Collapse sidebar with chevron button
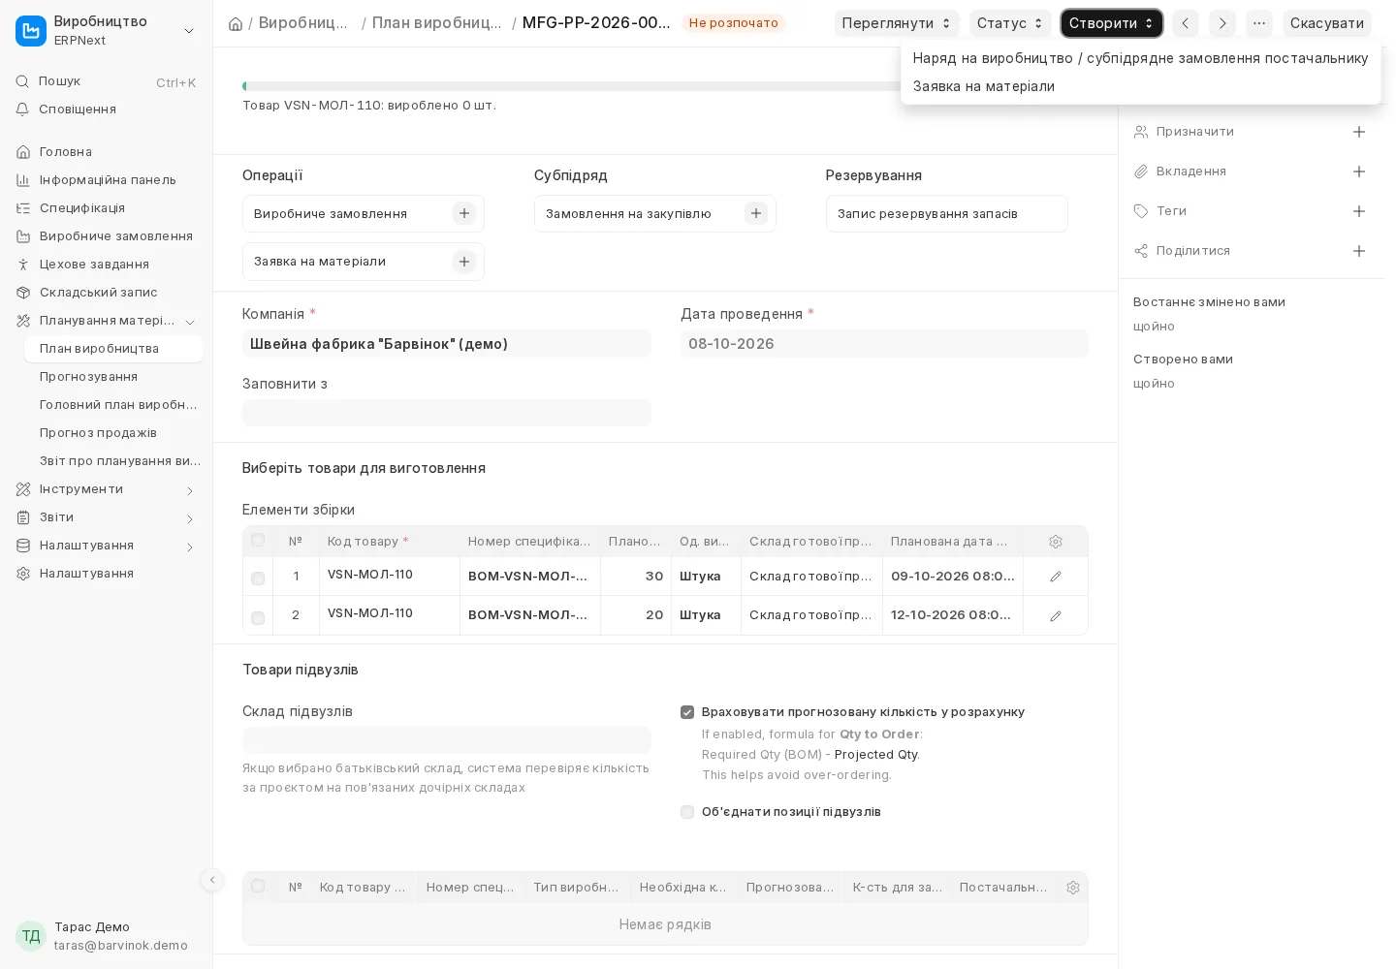Viewport: 1396px width, 969px height. (211, 880)
